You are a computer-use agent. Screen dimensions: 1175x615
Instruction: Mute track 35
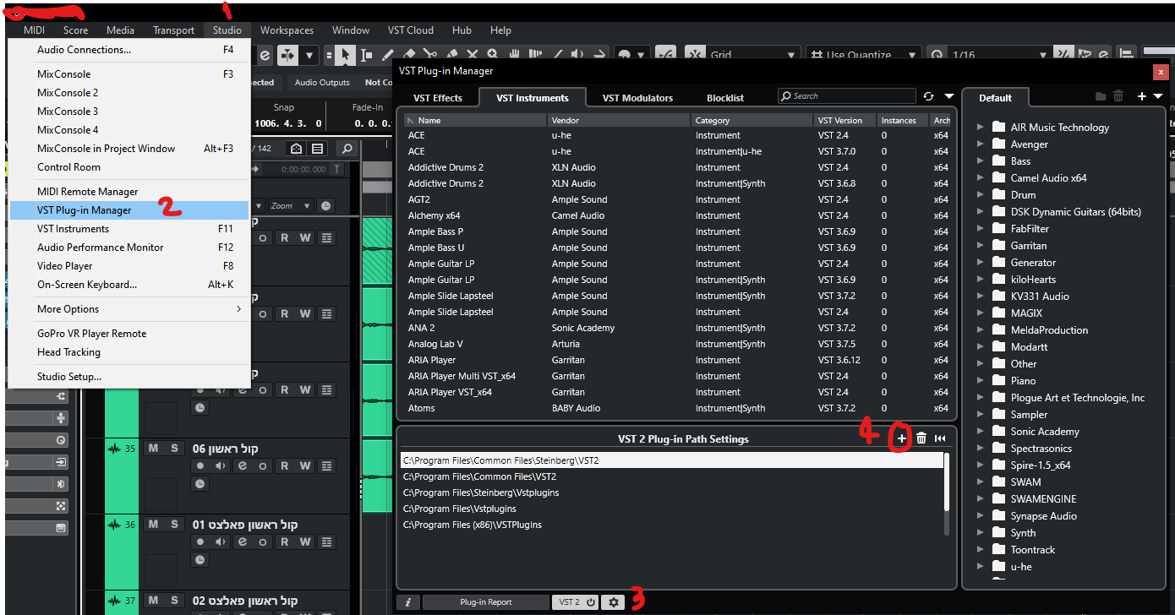click(153, 448)
